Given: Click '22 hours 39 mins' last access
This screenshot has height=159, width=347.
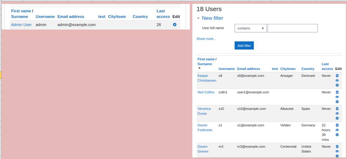Looking at the screenshot, I should tap(326, 132).
